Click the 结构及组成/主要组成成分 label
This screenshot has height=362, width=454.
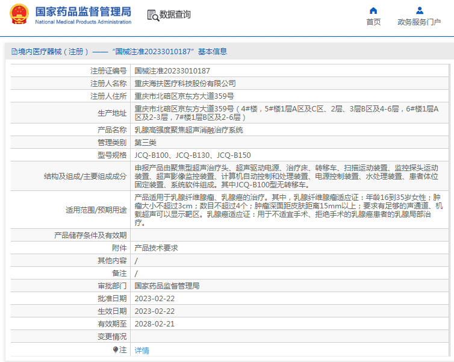(x=85, y=176)
